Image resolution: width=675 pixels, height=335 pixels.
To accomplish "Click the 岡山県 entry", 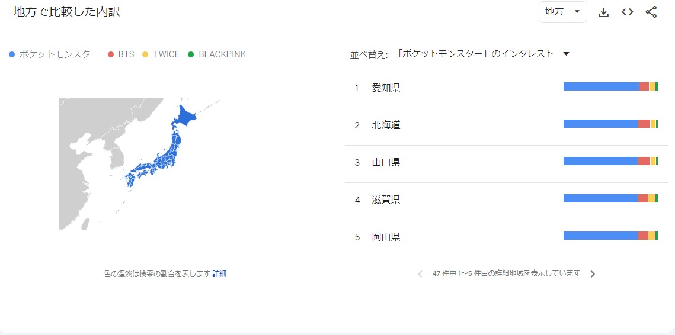I will point(386,237).
